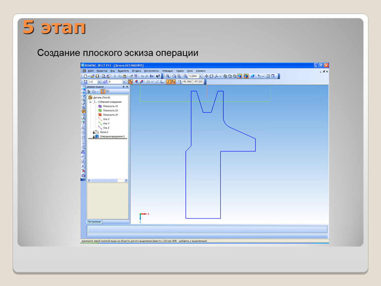Click the Save document icon
The width and height of the screenshot is (381, 286).
[x=97, y=76]
